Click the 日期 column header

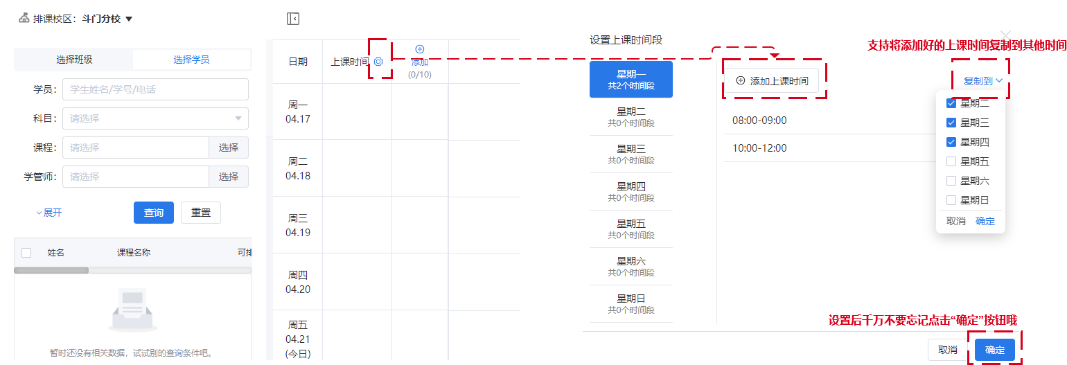pyautogui.click(x=298, y=62)
